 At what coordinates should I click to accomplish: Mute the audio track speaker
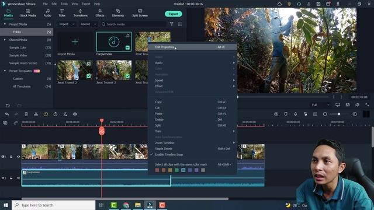point(18,178)
